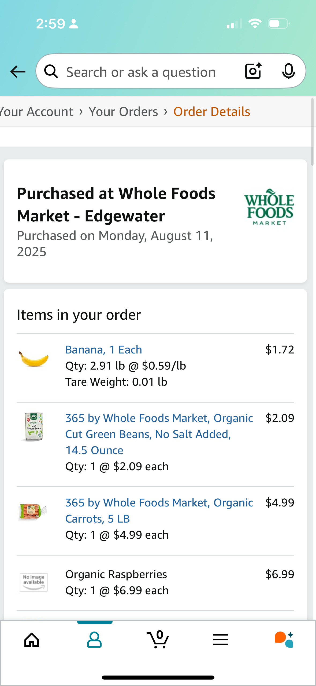Viewport: 316px width, 686px height.
Task: Go to Your Orders breadcrumb
Action: point(123,112)
